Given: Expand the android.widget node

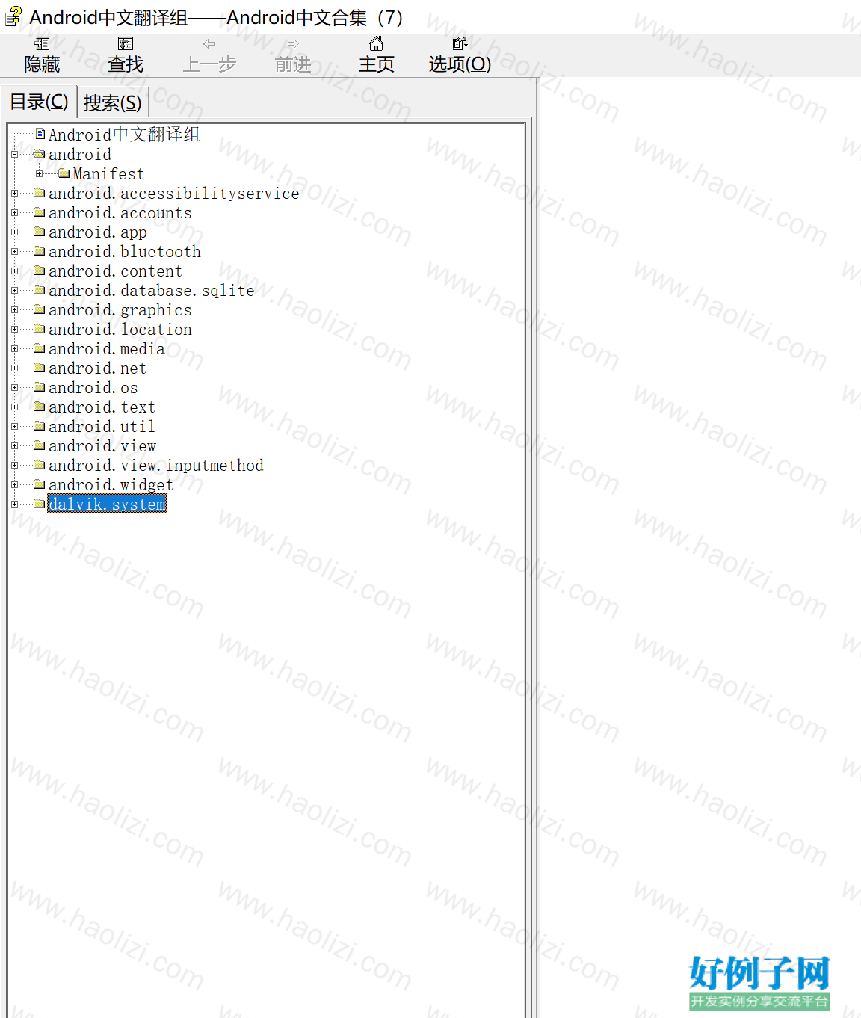Looking at the screenshot, I should 14,485.
